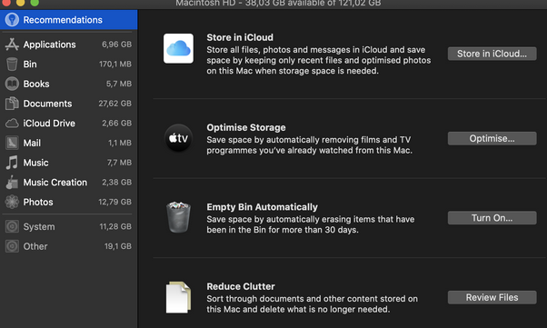Select the Recommendations lightbulb icon
Screen dimensions: 547x328
click(12, 20)
